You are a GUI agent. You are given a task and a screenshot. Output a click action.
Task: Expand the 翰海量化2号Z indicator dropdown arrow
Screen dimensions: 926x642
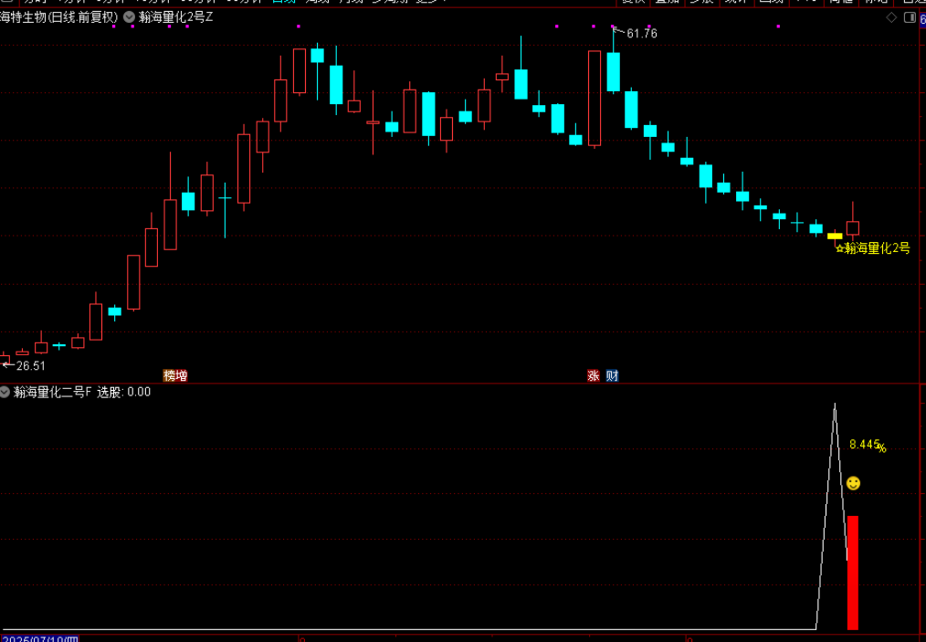pos(129,17)
